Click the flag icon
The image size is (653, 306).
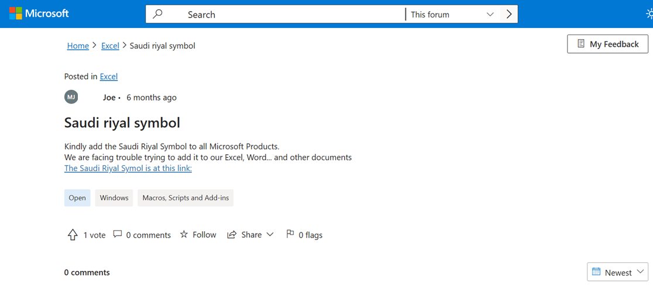click(290, 234)
